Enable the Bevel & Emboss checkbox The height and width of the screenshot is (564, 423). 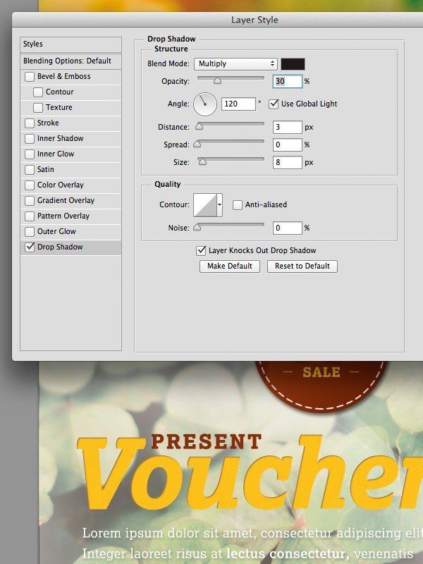30,77
